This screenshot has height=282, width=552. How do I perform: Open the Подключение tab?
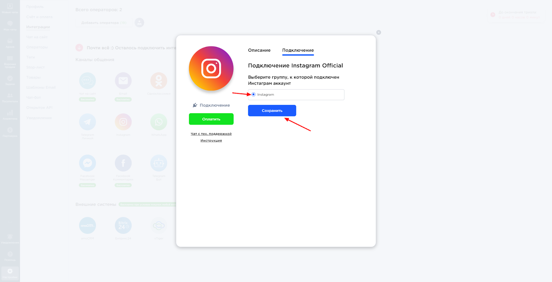click(x=298, y=50)
